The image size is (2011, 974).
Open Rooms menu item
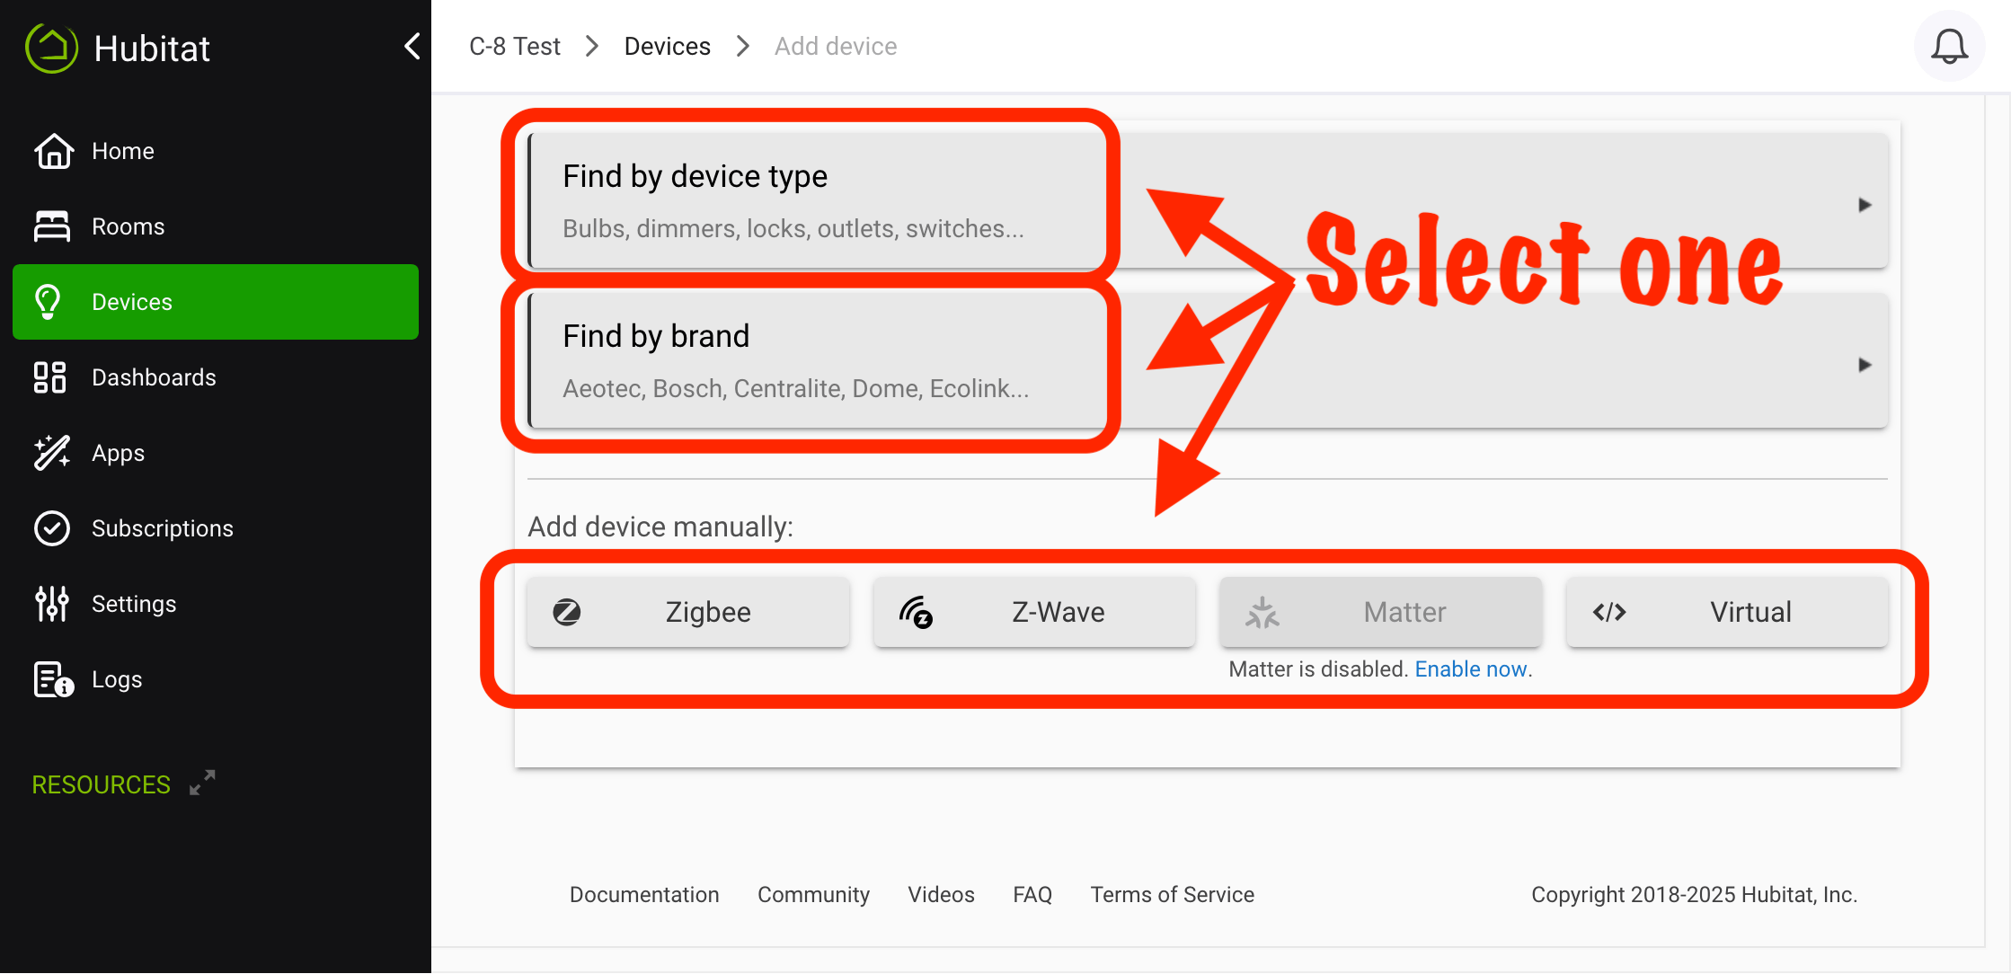(x=216, y=226)
